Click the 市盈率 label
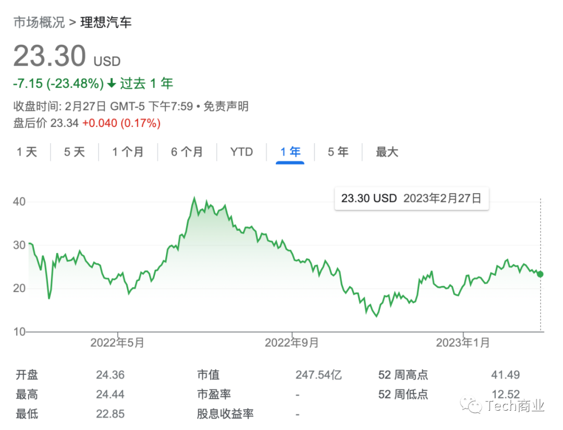 coord(214,395)
